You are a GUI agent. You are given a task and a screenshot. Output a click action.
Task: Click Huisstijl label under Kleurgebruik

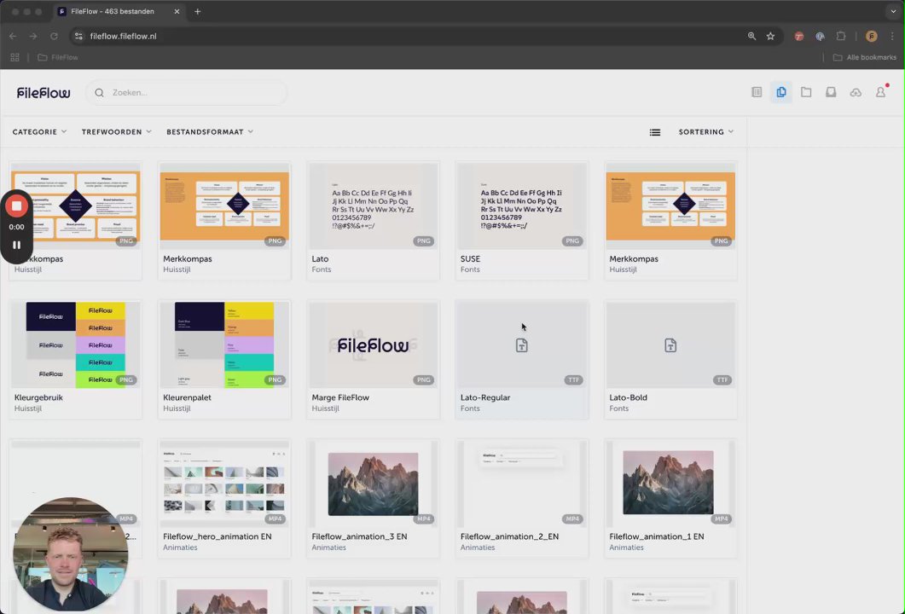[x=27, y=408]
